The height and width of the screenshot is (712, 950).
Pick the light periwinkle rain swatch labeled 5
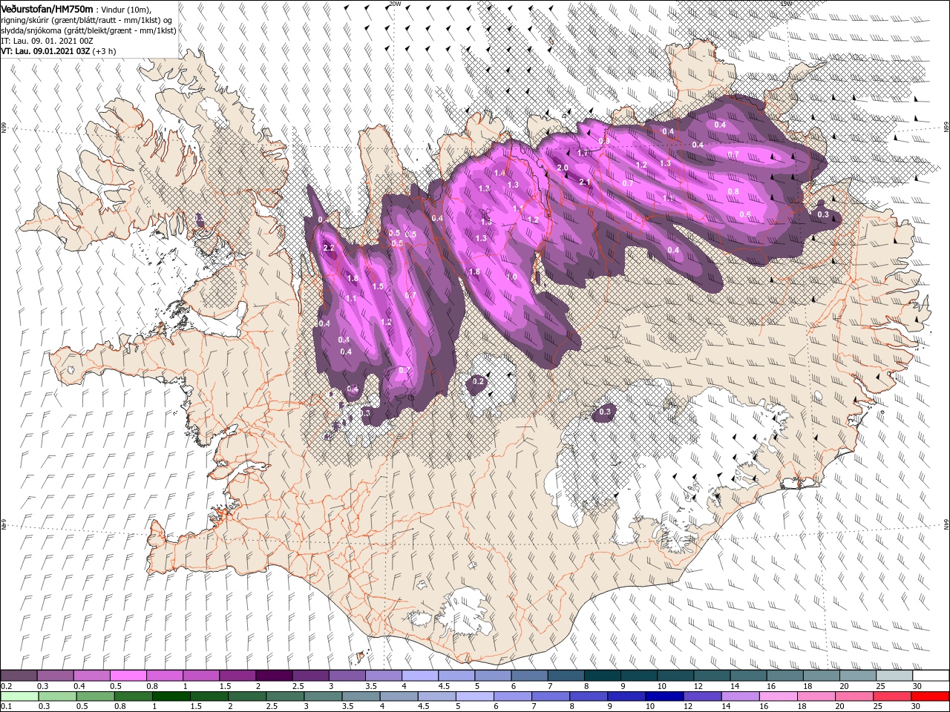click(x=475, y=696)
